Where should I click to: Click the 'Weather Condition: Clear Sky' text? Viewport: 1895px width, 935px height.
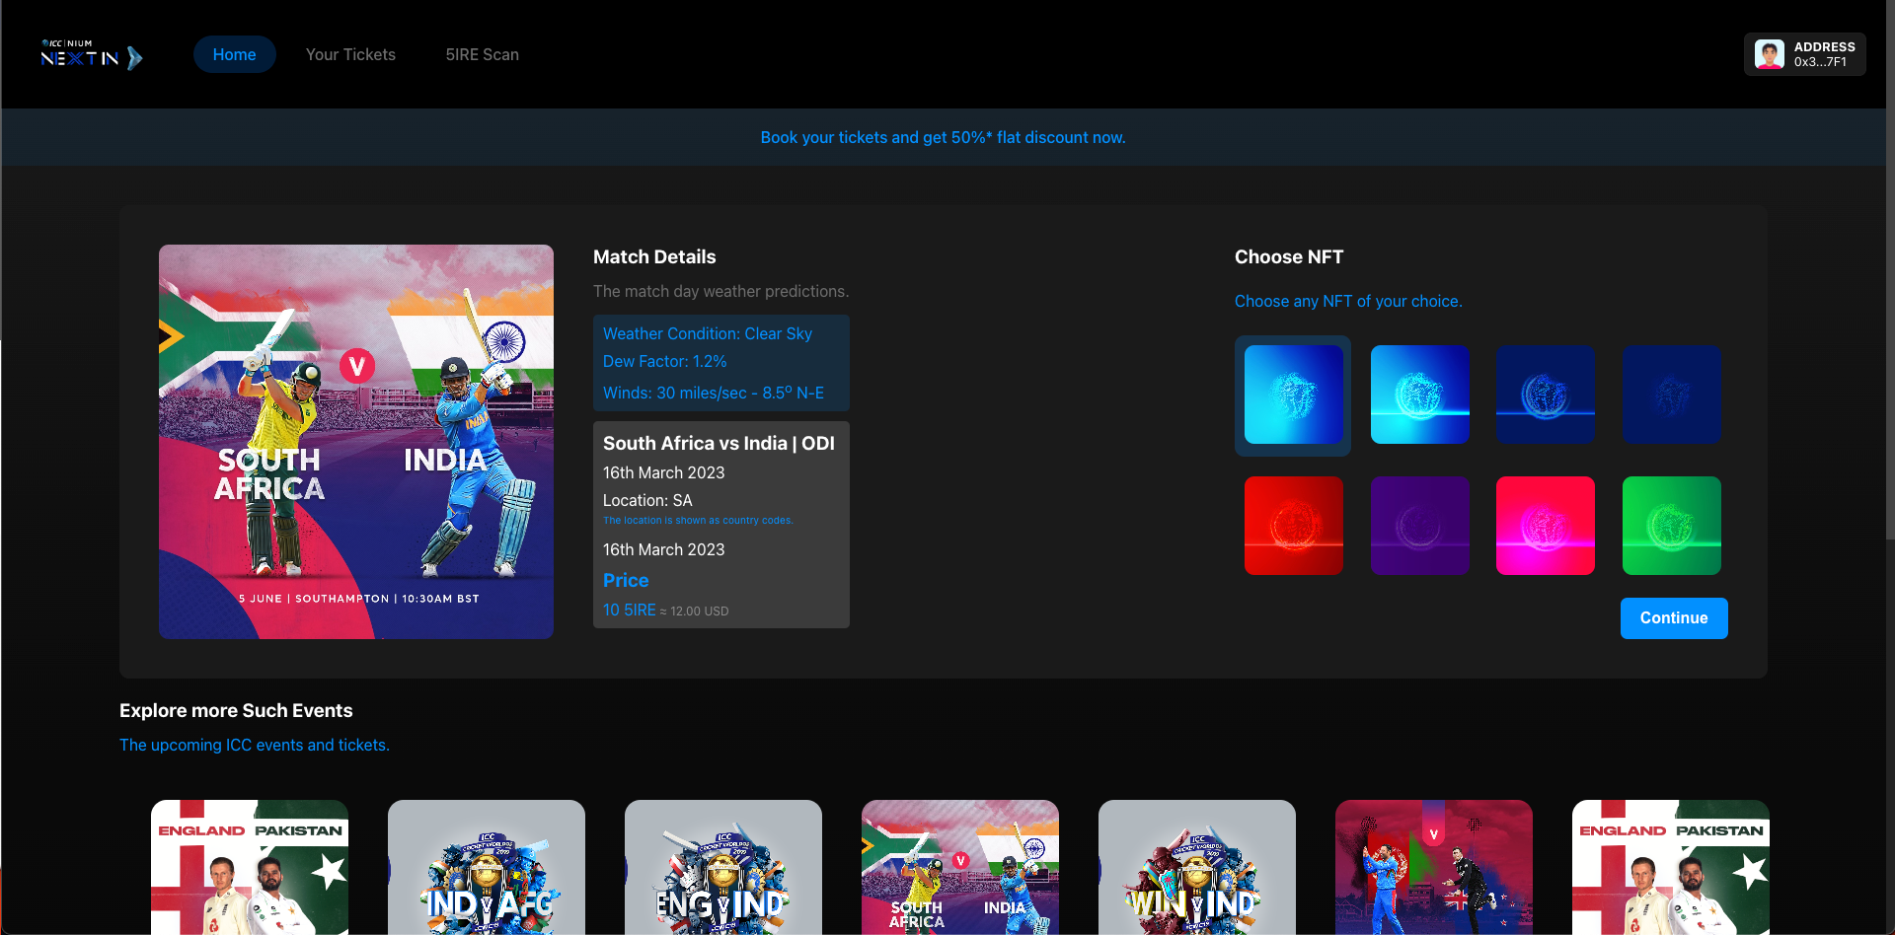[708, 334]
